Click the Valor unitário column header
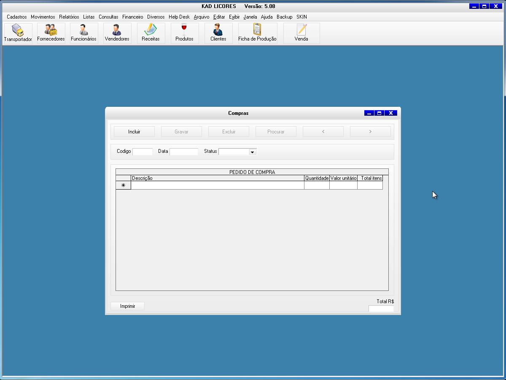The width and height of the screenshot is (506, 380). 343,178
